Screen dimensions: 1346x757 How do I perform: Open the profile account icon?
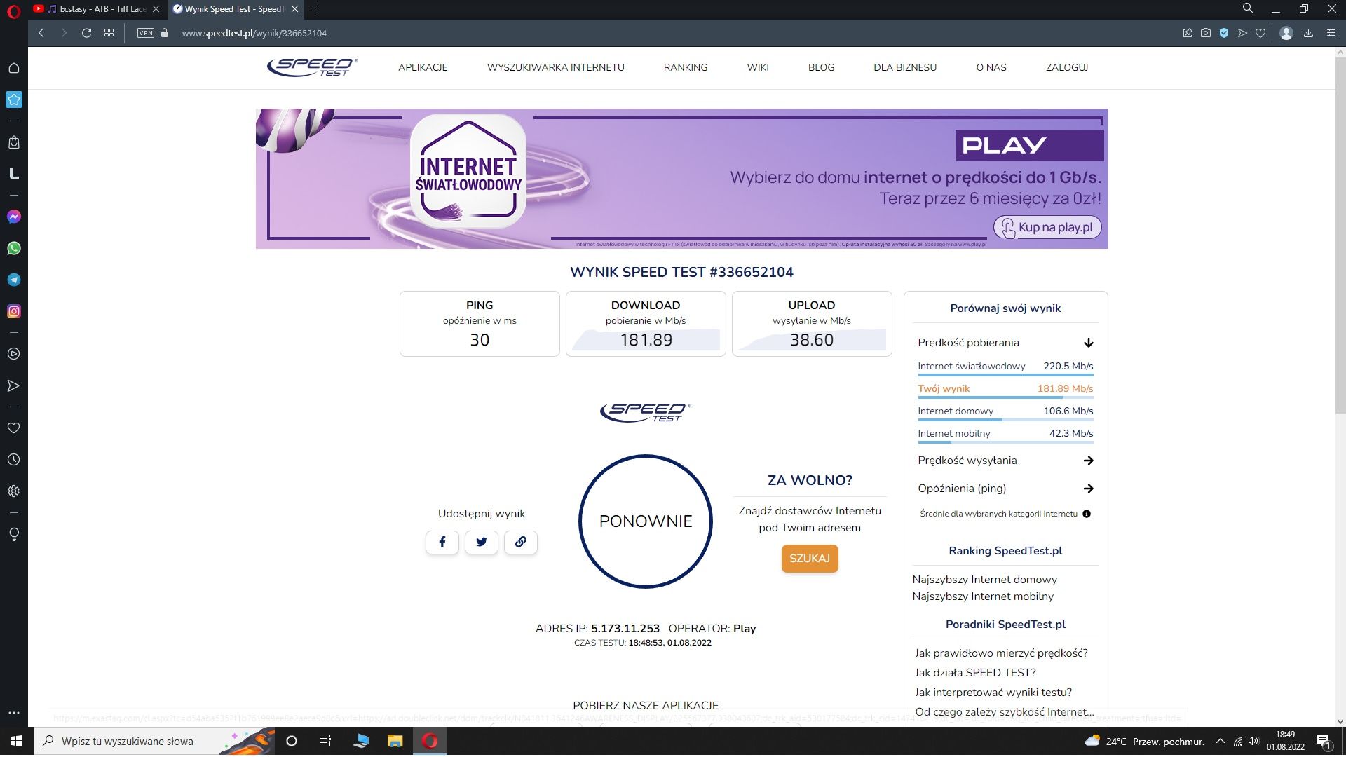[x=1286, y=33]
